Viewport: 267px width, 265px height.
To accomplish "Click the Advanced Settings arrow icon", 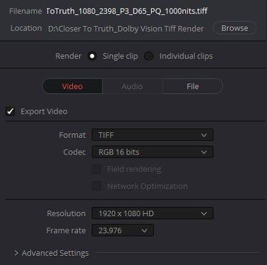I will point(16,253).
